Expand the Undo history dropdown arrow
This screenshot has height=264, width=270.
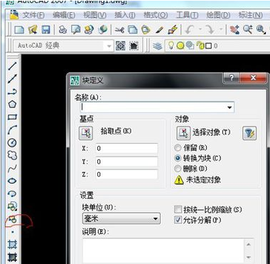pyautogui.click(x=200, y=30)
